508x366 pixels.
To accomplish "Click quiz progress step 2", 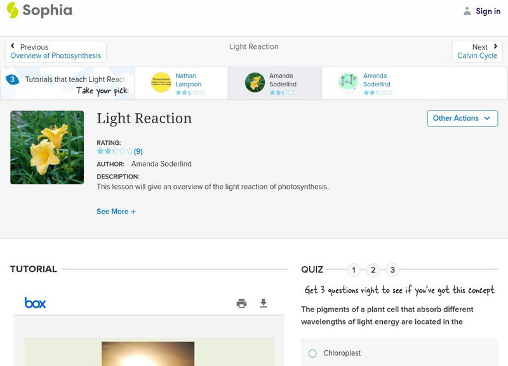I will tap(373, 269).
